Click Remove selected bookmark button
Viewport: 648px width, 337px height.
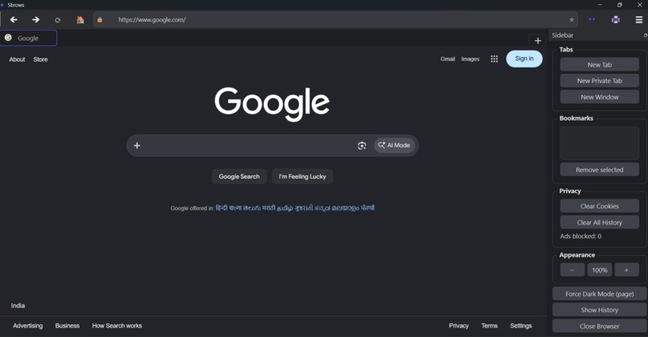pos(599,170)
